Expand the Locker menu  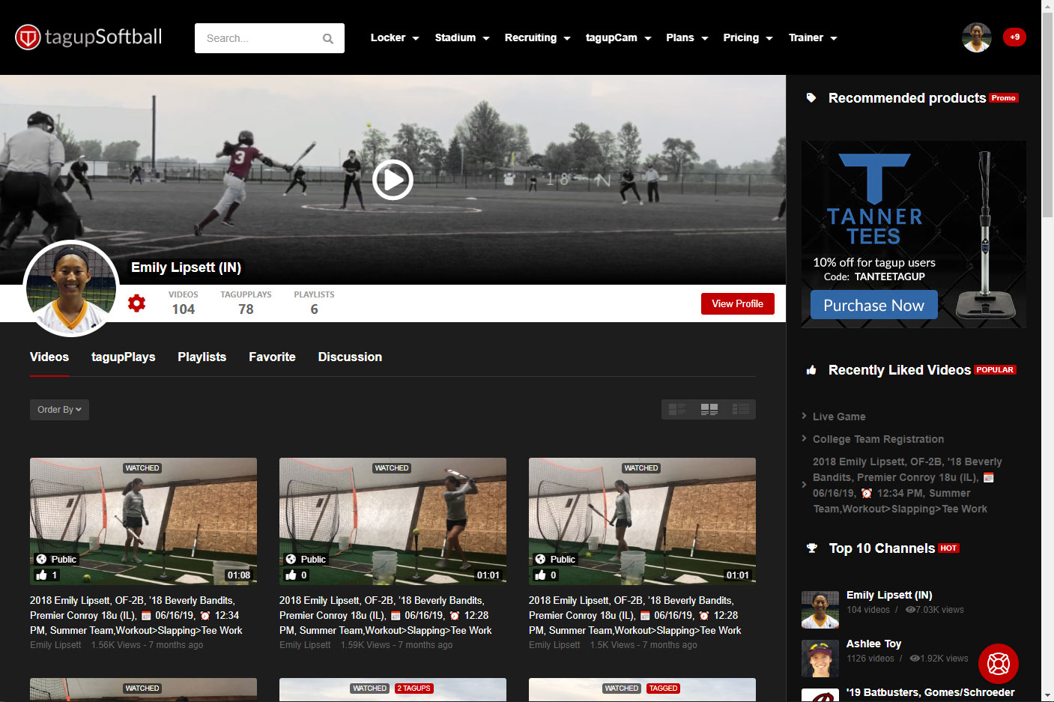click(394, 37)
